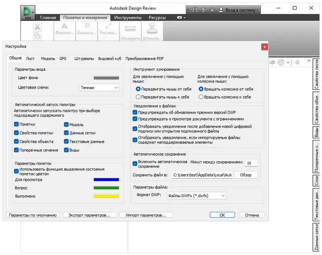Click the orbit tool icon behind dialog
322x255 pixels.
coord(272,62)
